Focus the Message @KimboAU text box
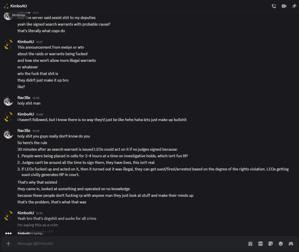Image resolution: width=299 pixels, height=252 pixels. point(127,244)
